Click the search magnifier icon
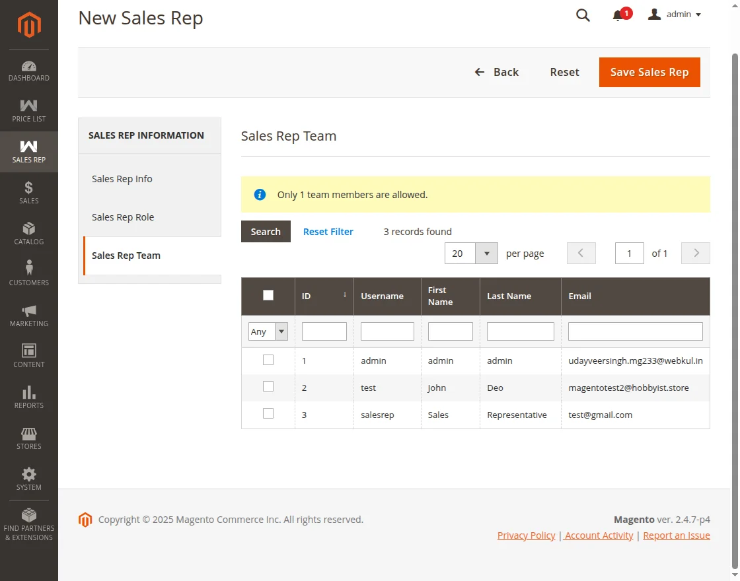This screenshot has width=740, height=581. pyautogui.click(x=583, y=15)
